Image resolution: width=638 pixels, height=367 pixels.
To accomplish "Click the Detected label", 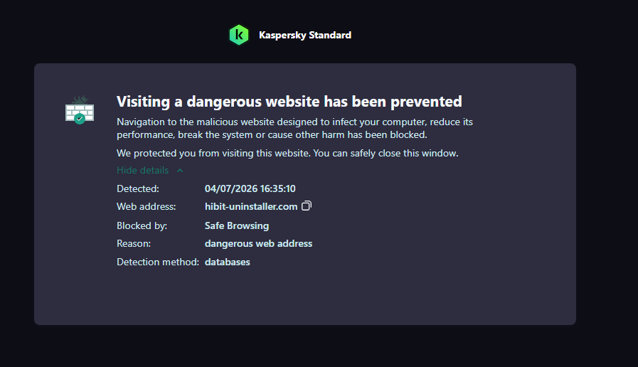I will pyautogui.click(x=138, y=188).
